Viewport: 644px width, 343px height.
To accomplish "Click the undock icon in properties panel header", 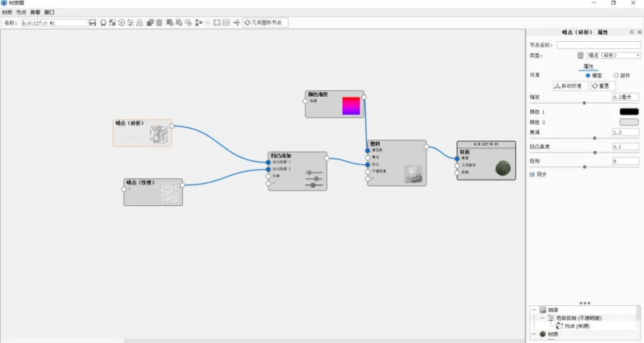I will click(630, 31).
